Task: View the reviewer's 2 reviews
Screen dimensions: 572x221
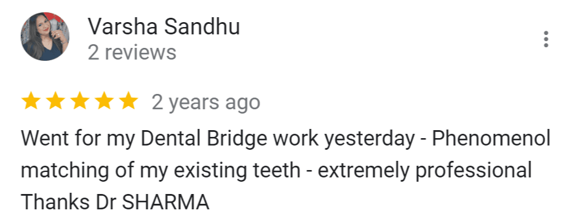Action: tap(132, 52)
